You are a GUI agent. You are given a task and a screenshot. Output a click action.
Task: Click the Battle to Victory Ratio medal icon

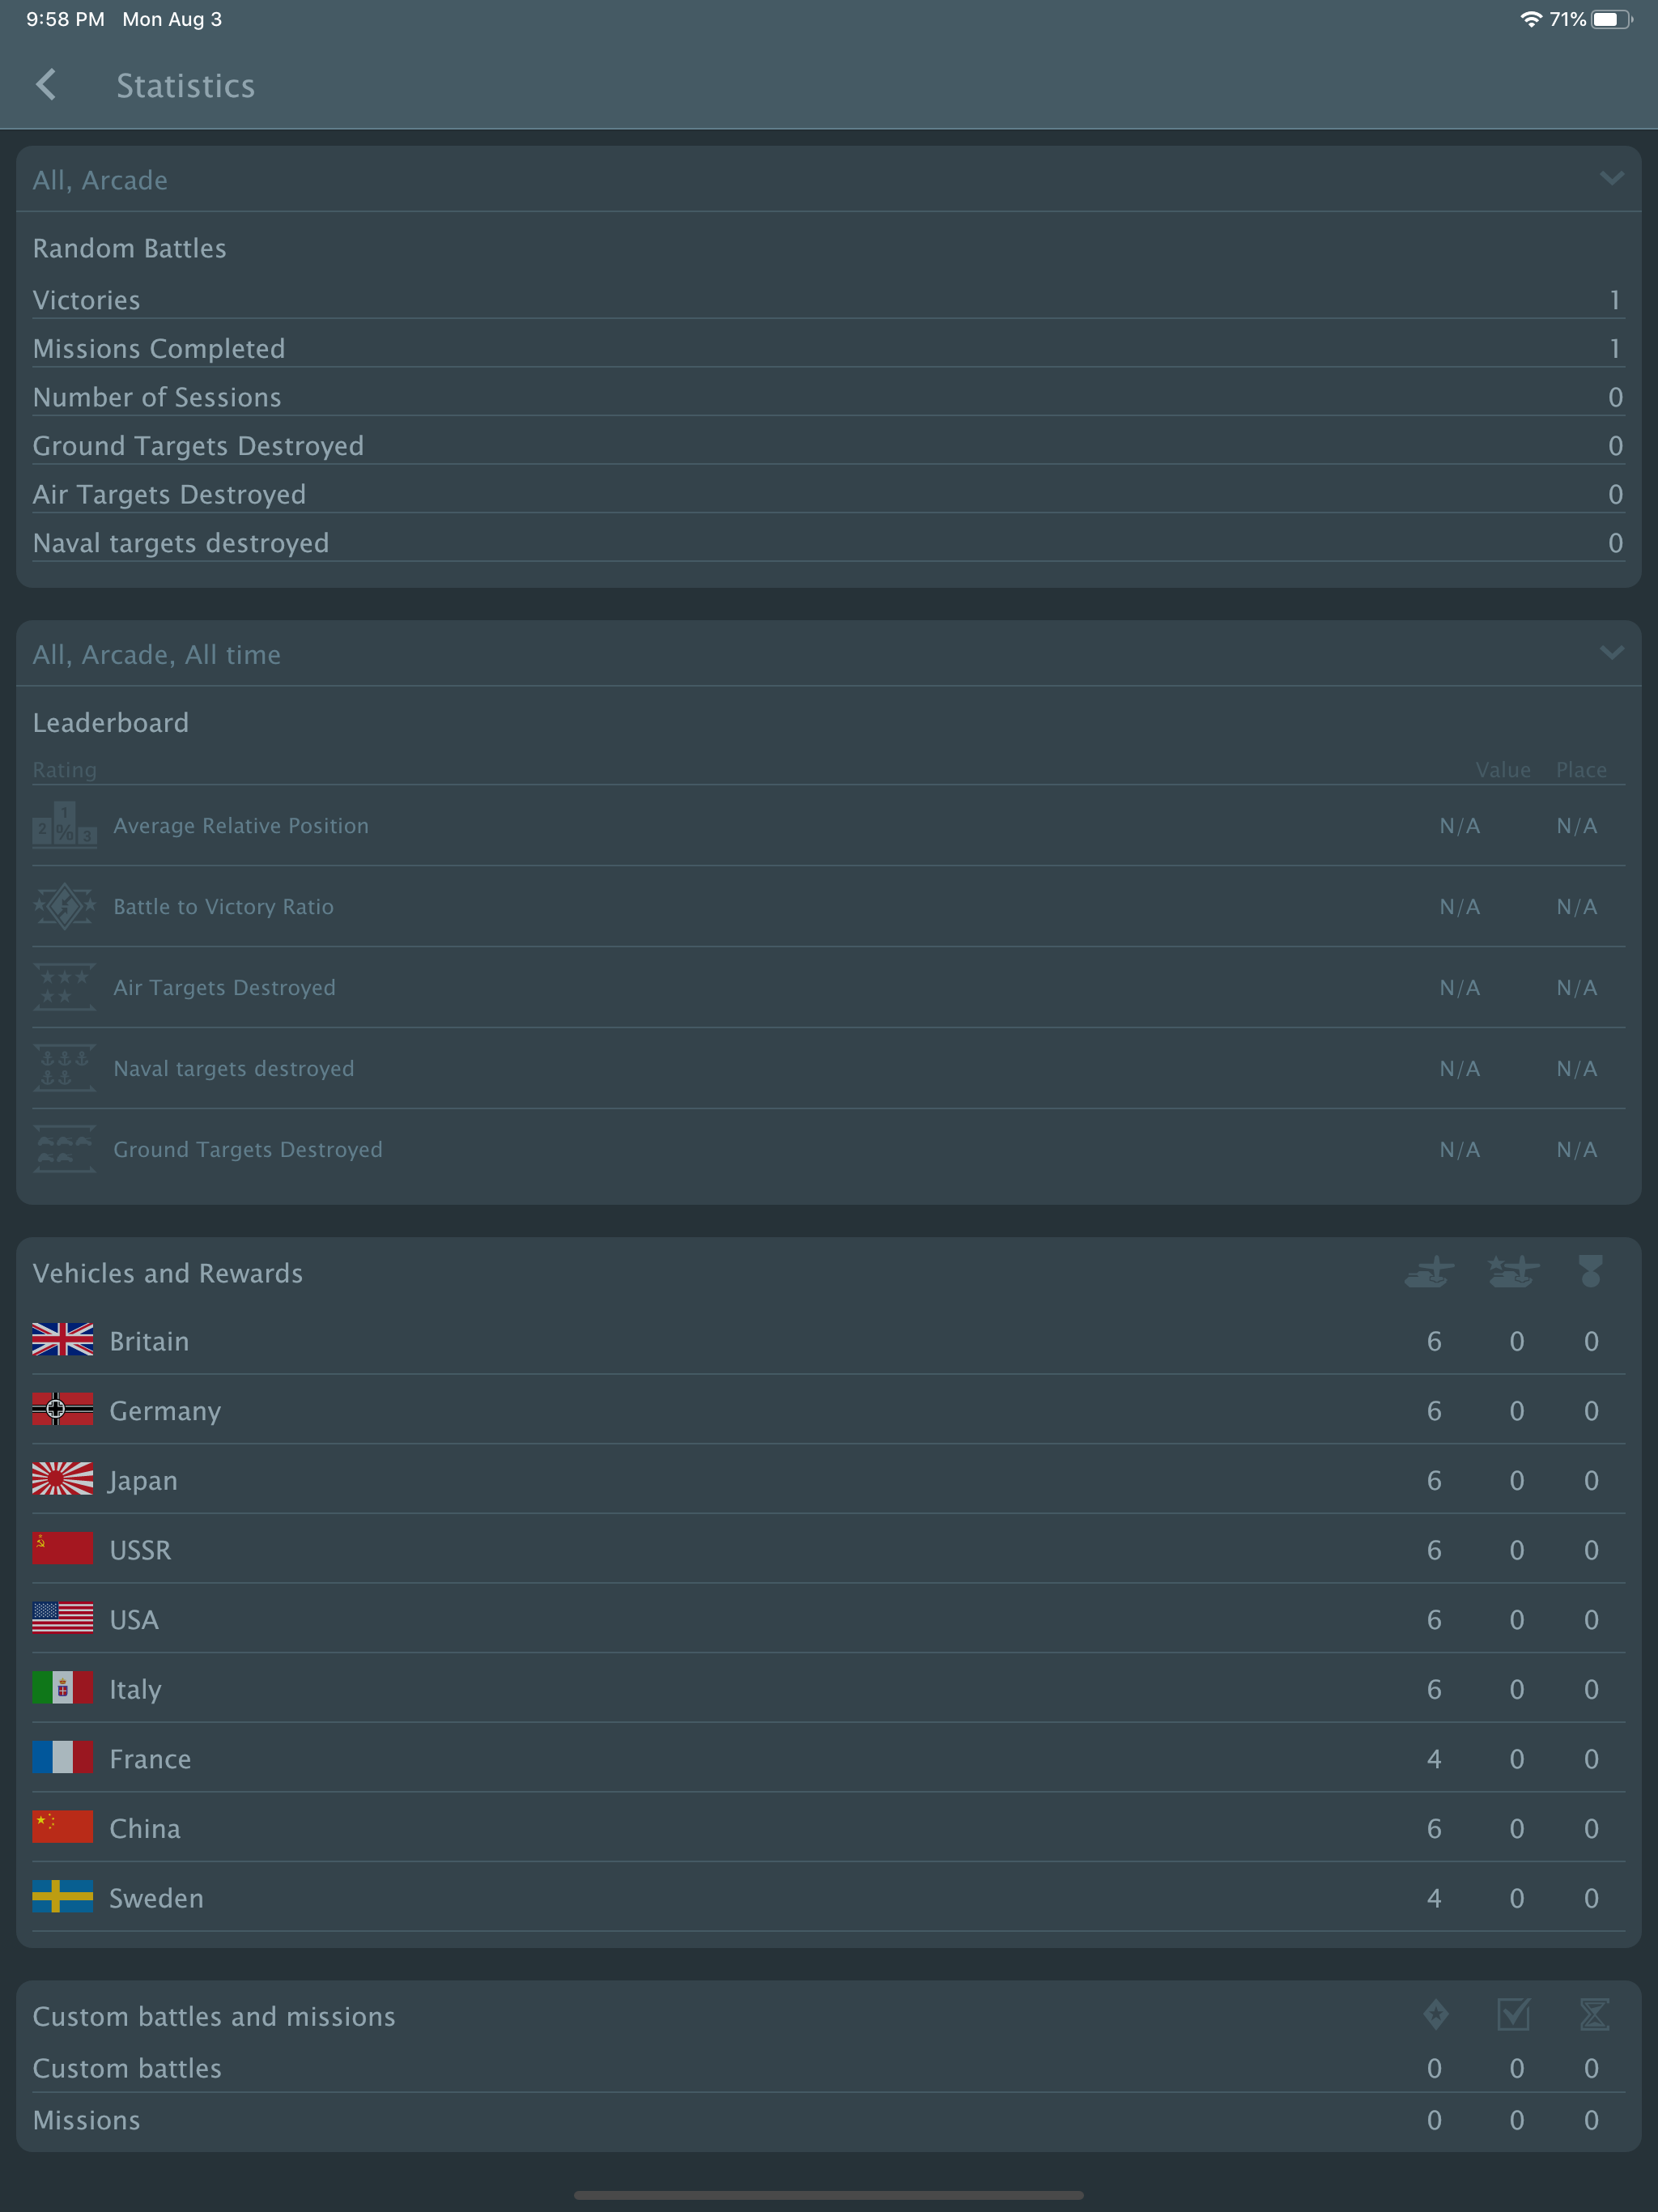click(x=64, y=906)
